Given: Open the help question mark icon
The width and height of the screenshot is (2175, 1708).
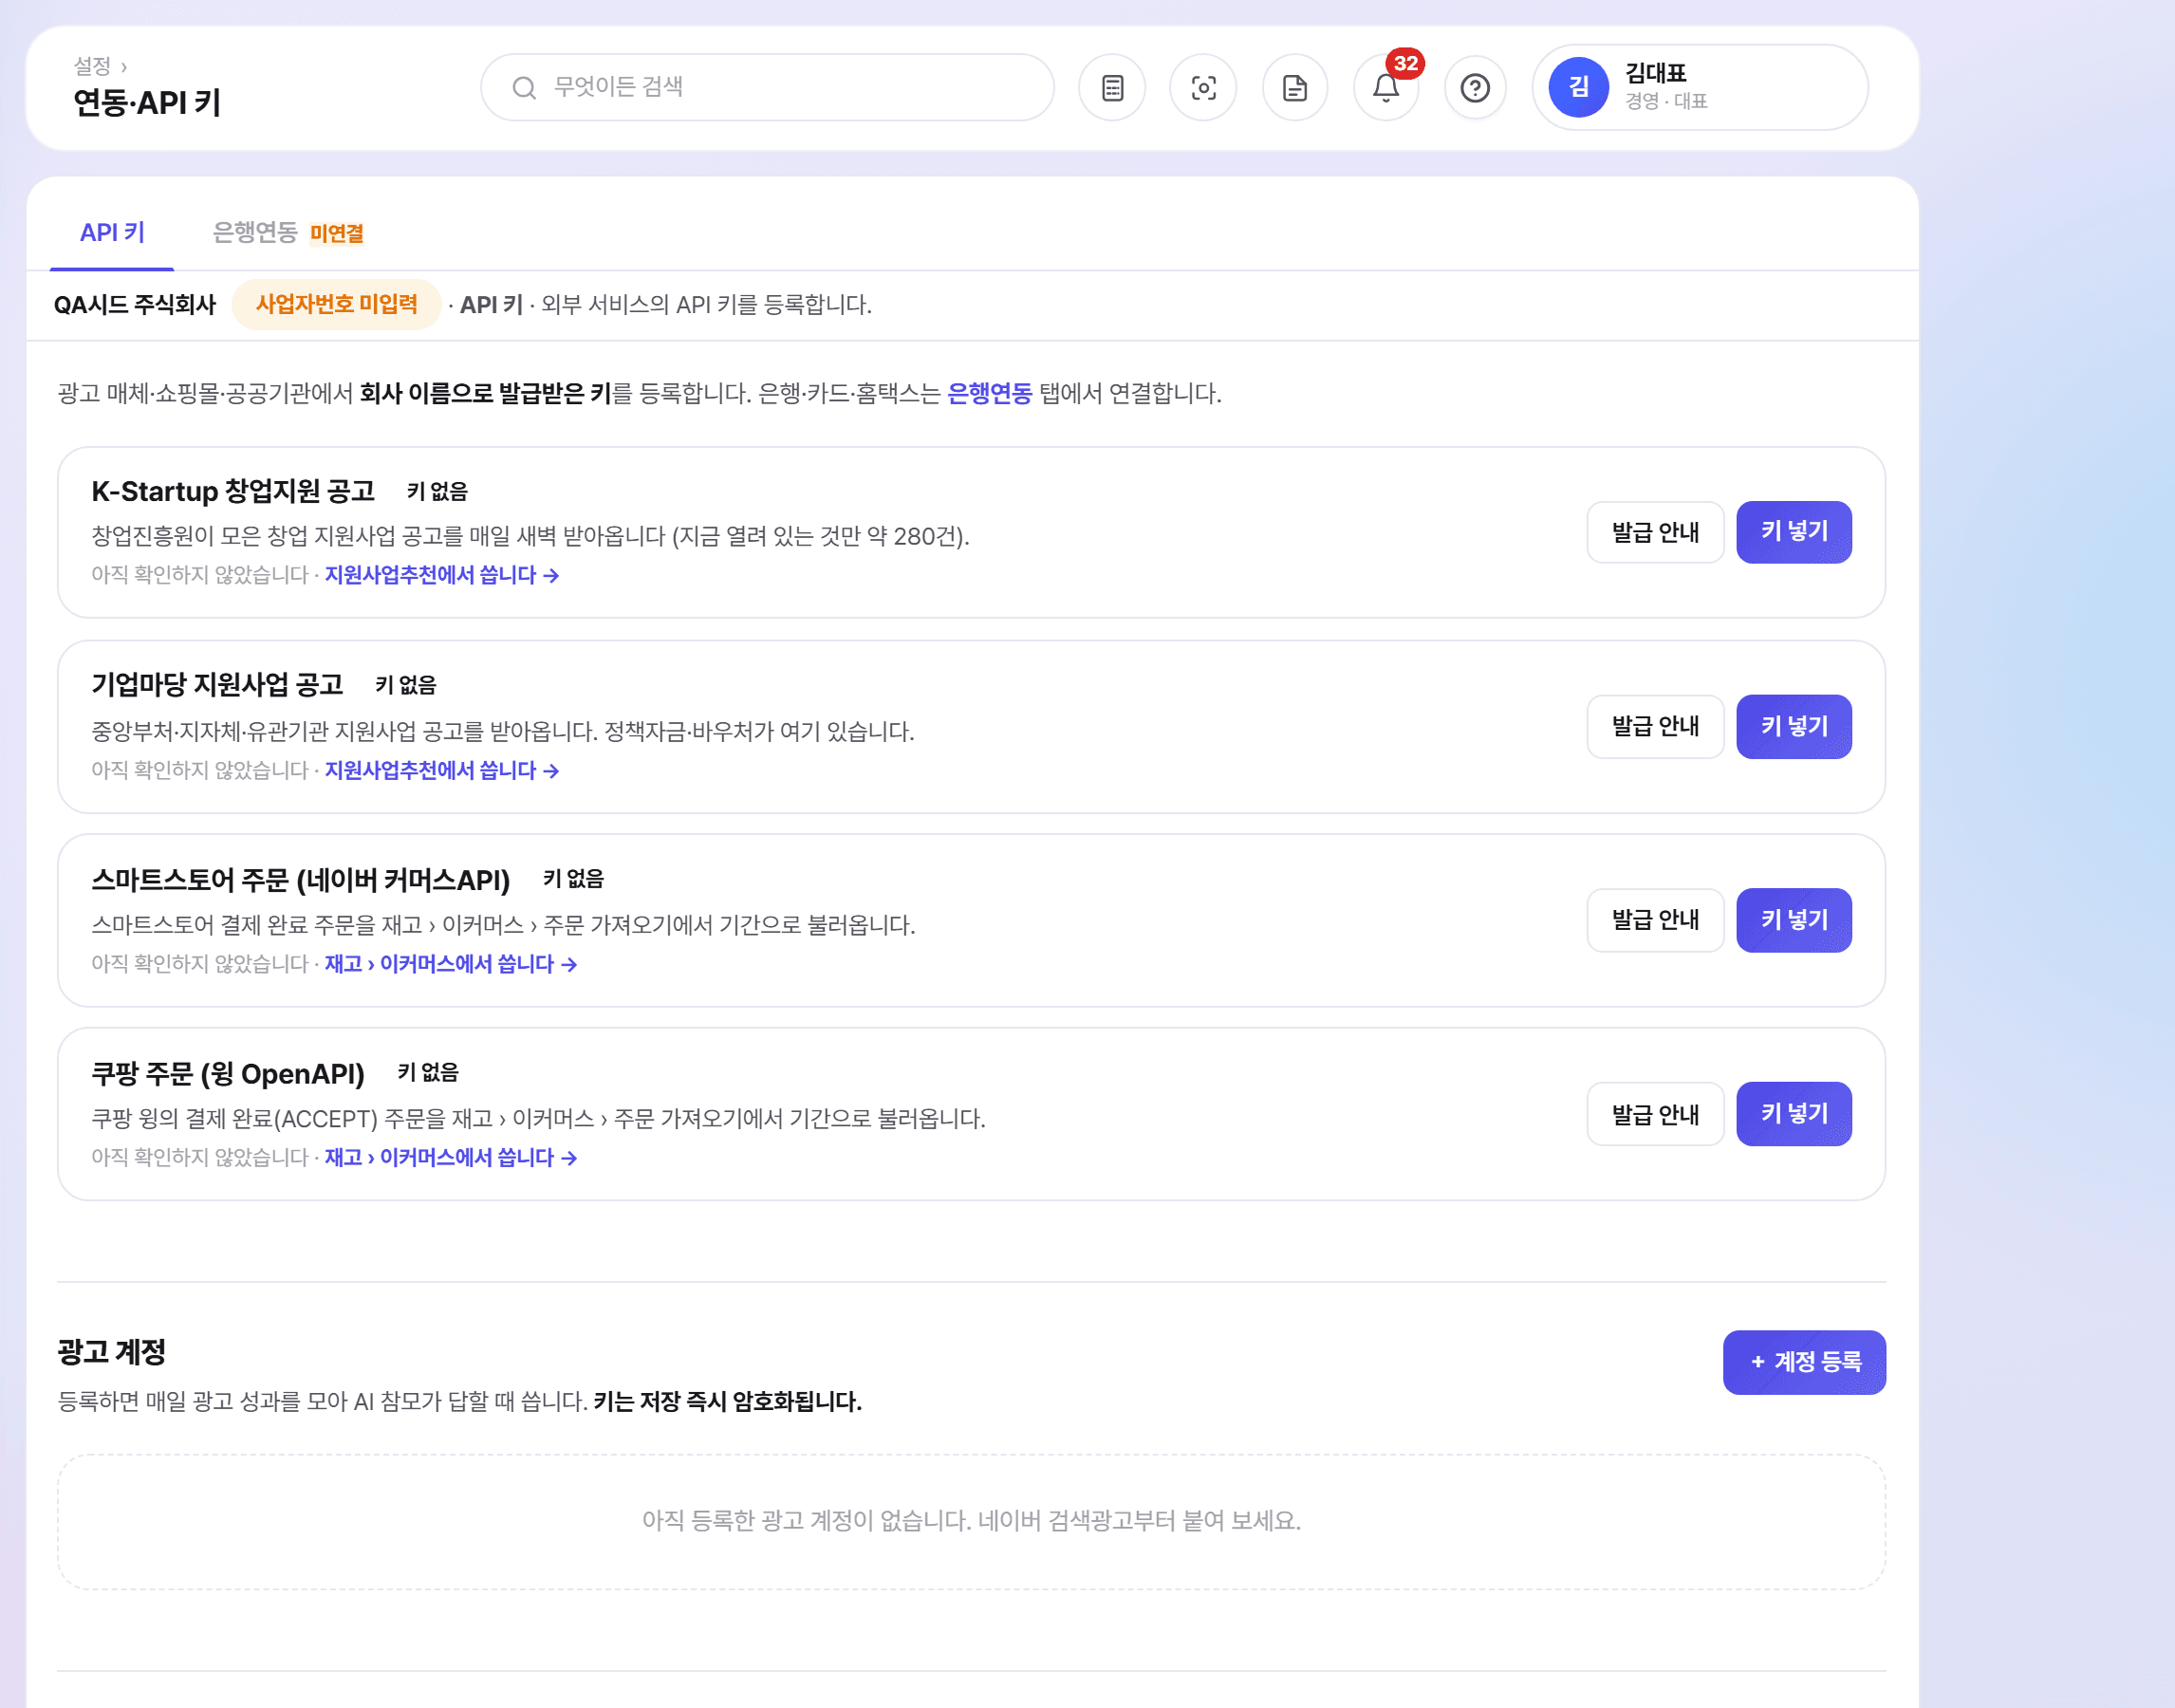Looking at the screenshot, I should (1475, 88).
